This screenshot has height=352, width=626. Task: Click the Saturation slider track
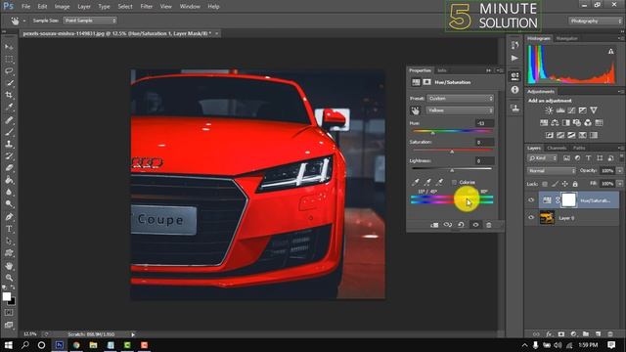pos(452,150)
